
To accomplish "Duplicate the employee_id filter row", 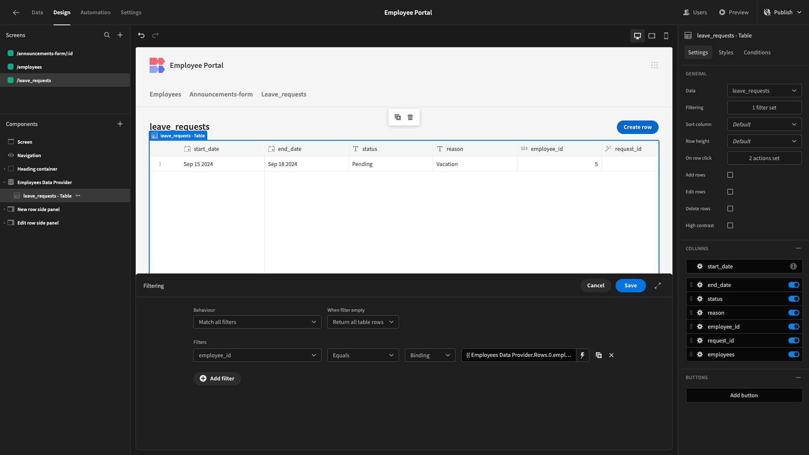I will [x=599, y=355].
